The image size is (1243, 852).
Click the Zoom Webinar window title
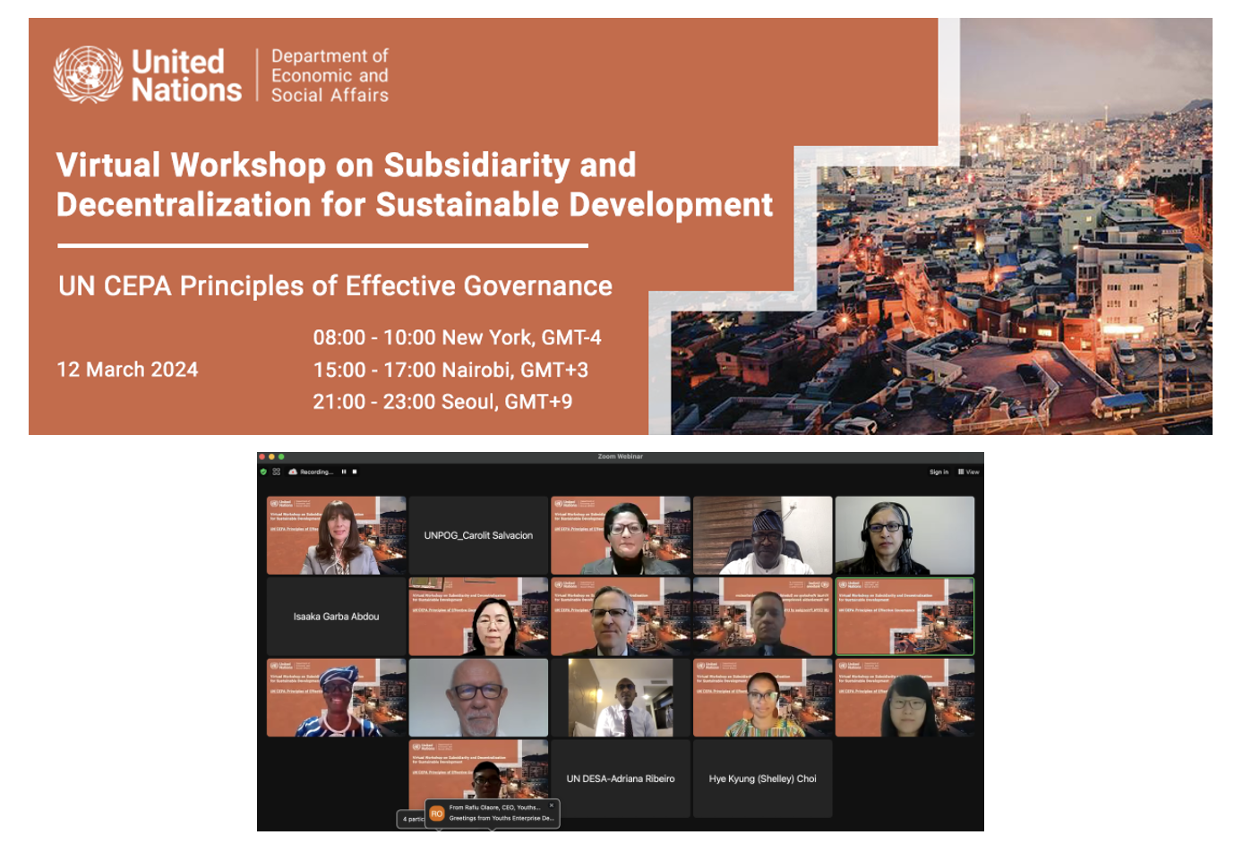621,456
